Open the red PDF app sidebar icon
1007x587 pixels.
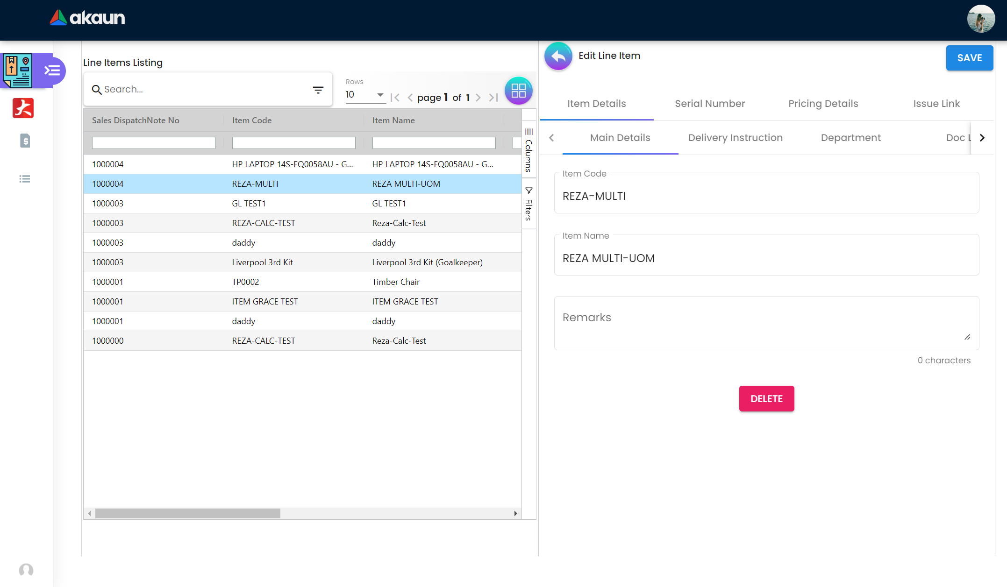pyautogui.click(x=23, y=108)
